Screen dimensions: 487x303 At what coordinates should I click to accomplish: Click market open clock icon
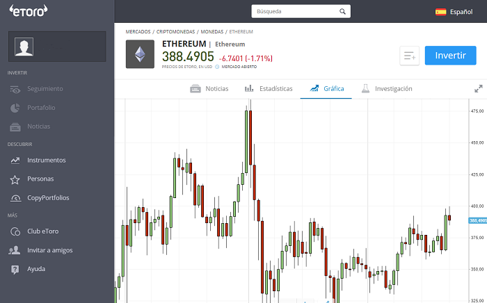[x=217, y=67]
